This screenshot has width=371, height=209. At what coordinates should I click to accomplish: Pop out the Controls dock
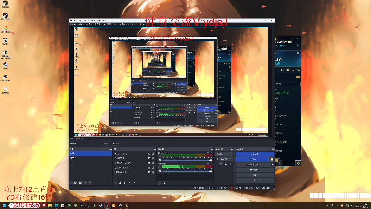tap(273, 149)
